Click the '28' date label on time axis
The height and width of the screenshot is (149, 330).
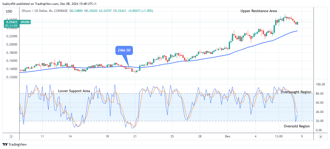200,136
